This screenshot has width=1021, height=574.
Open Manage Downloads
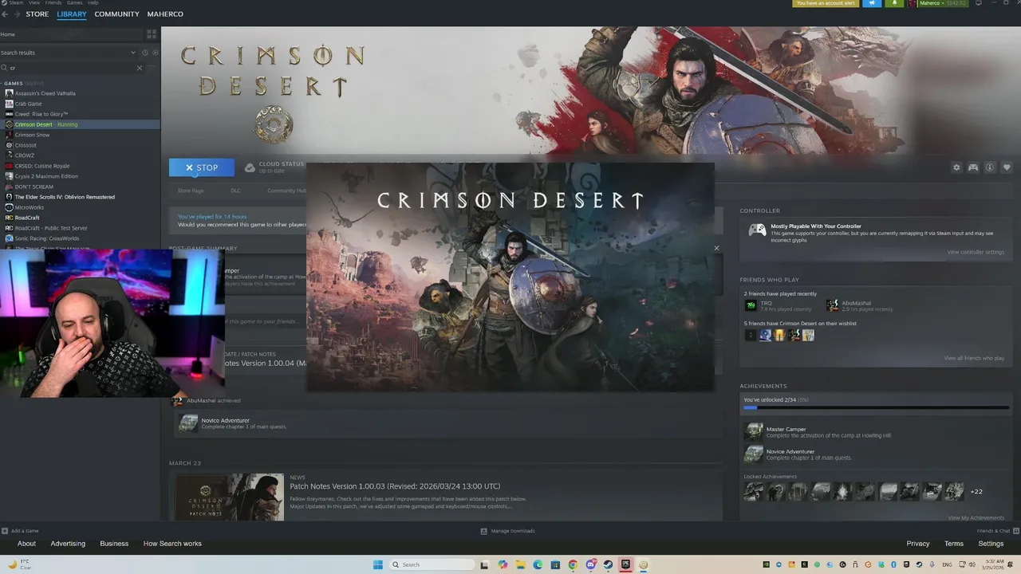pos(507,531)
